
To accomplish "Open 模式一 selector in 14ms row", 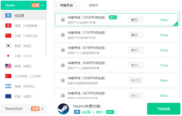I will click(136, 20).
